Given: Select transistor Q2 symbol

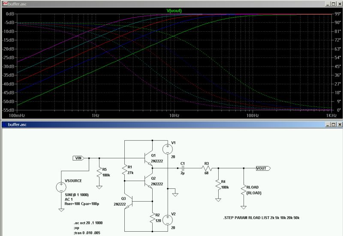Looking at the screenshot, I should pyautogui.click(x=148, y=181).
